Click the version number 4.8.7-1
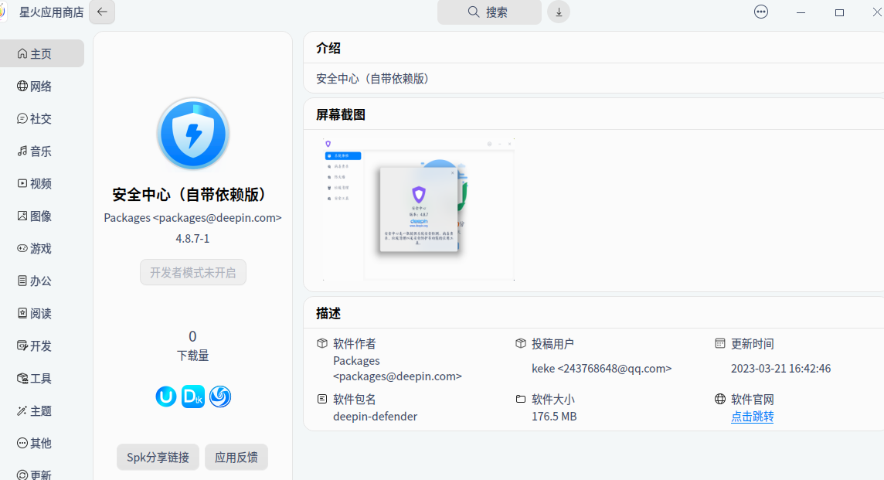This screenshot has height=480, width=884. click(192, 239)
